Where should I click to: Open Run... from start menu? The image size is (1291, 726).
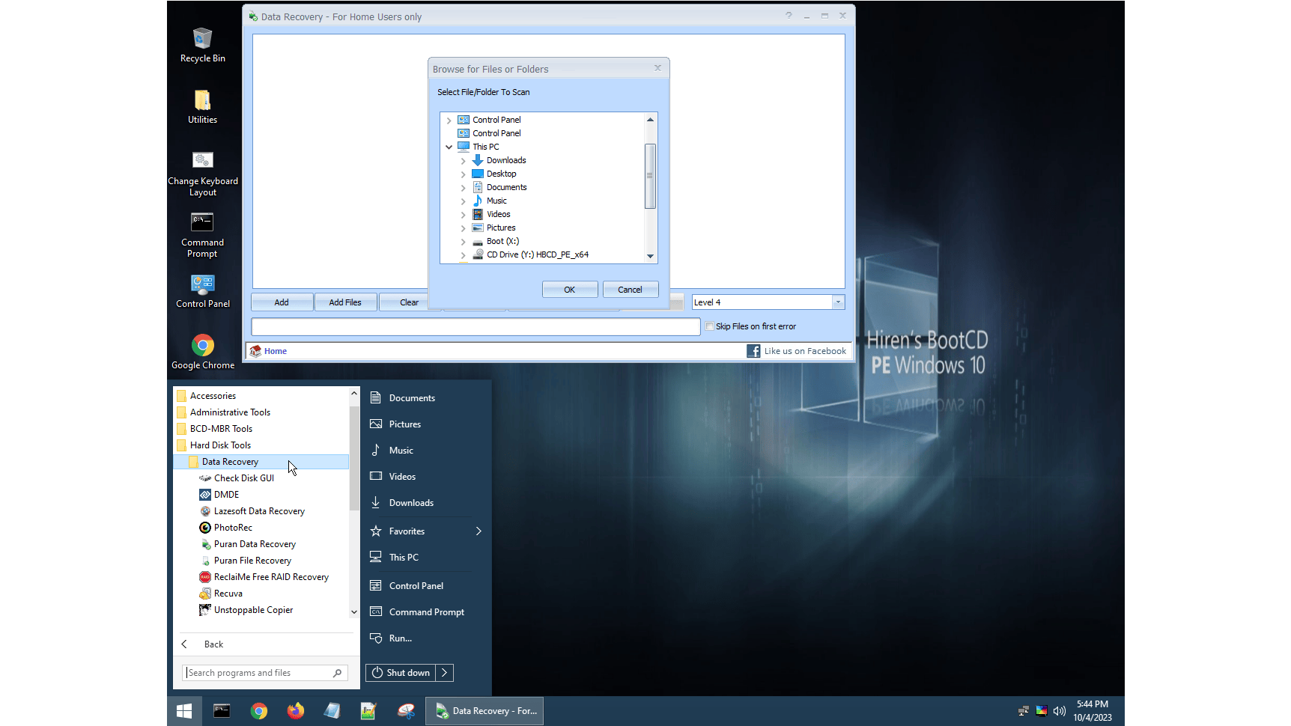(x=400, y=638)
